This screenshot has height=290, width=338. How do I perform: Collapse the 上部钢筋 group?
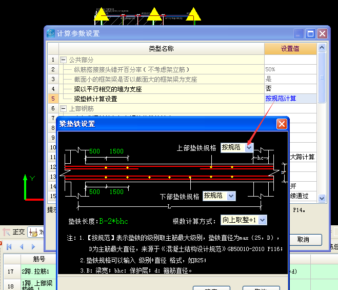pyautogui.click(x=63, y=108)
